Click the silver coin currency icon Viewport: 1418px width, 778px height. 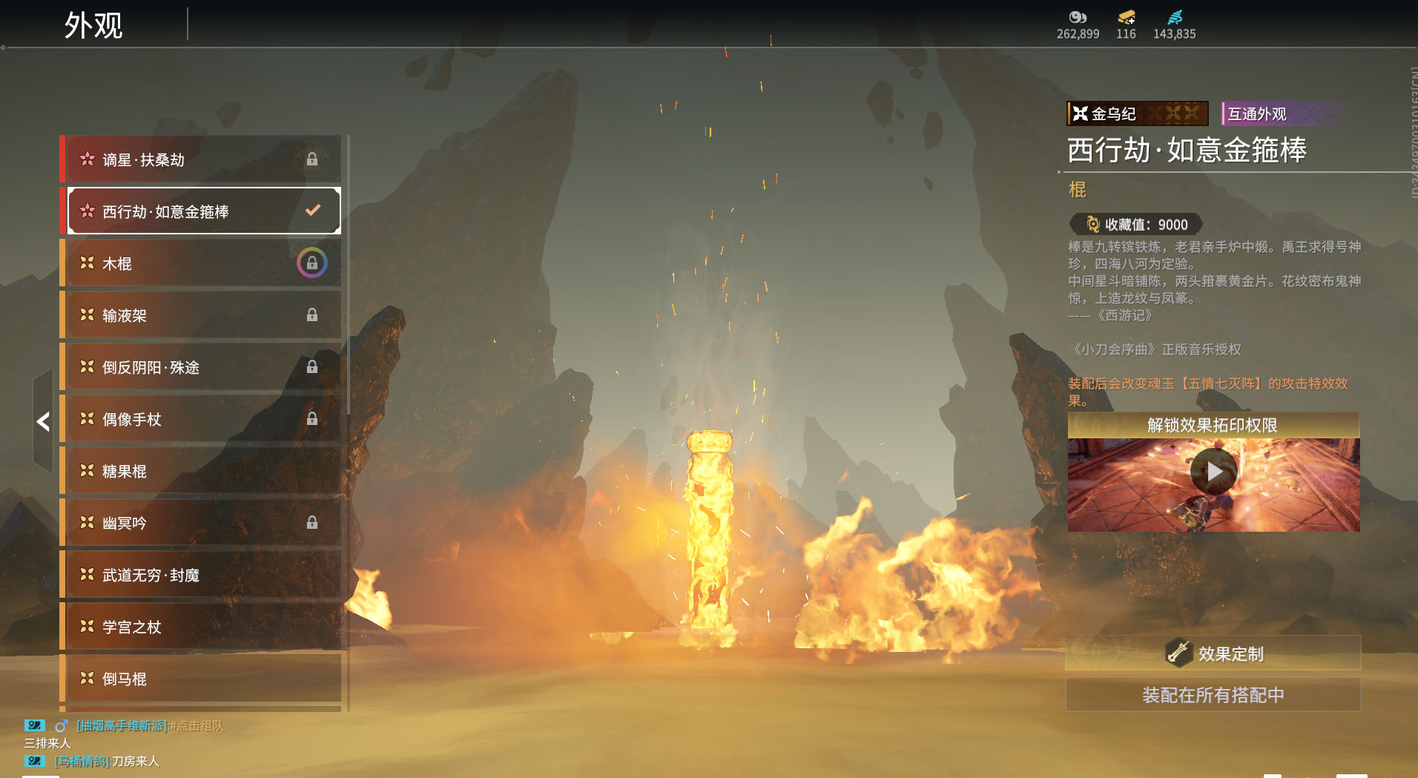tap(1077, 17)
